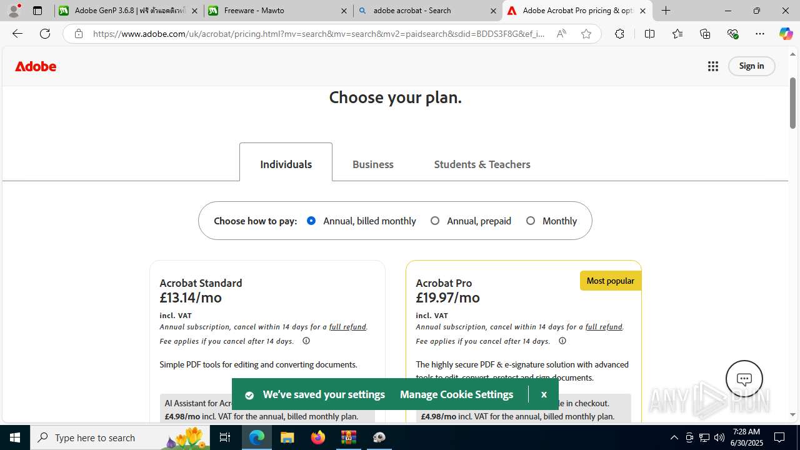800x450 pixels.
Task: Open the notification center
Action: (779, 437)
